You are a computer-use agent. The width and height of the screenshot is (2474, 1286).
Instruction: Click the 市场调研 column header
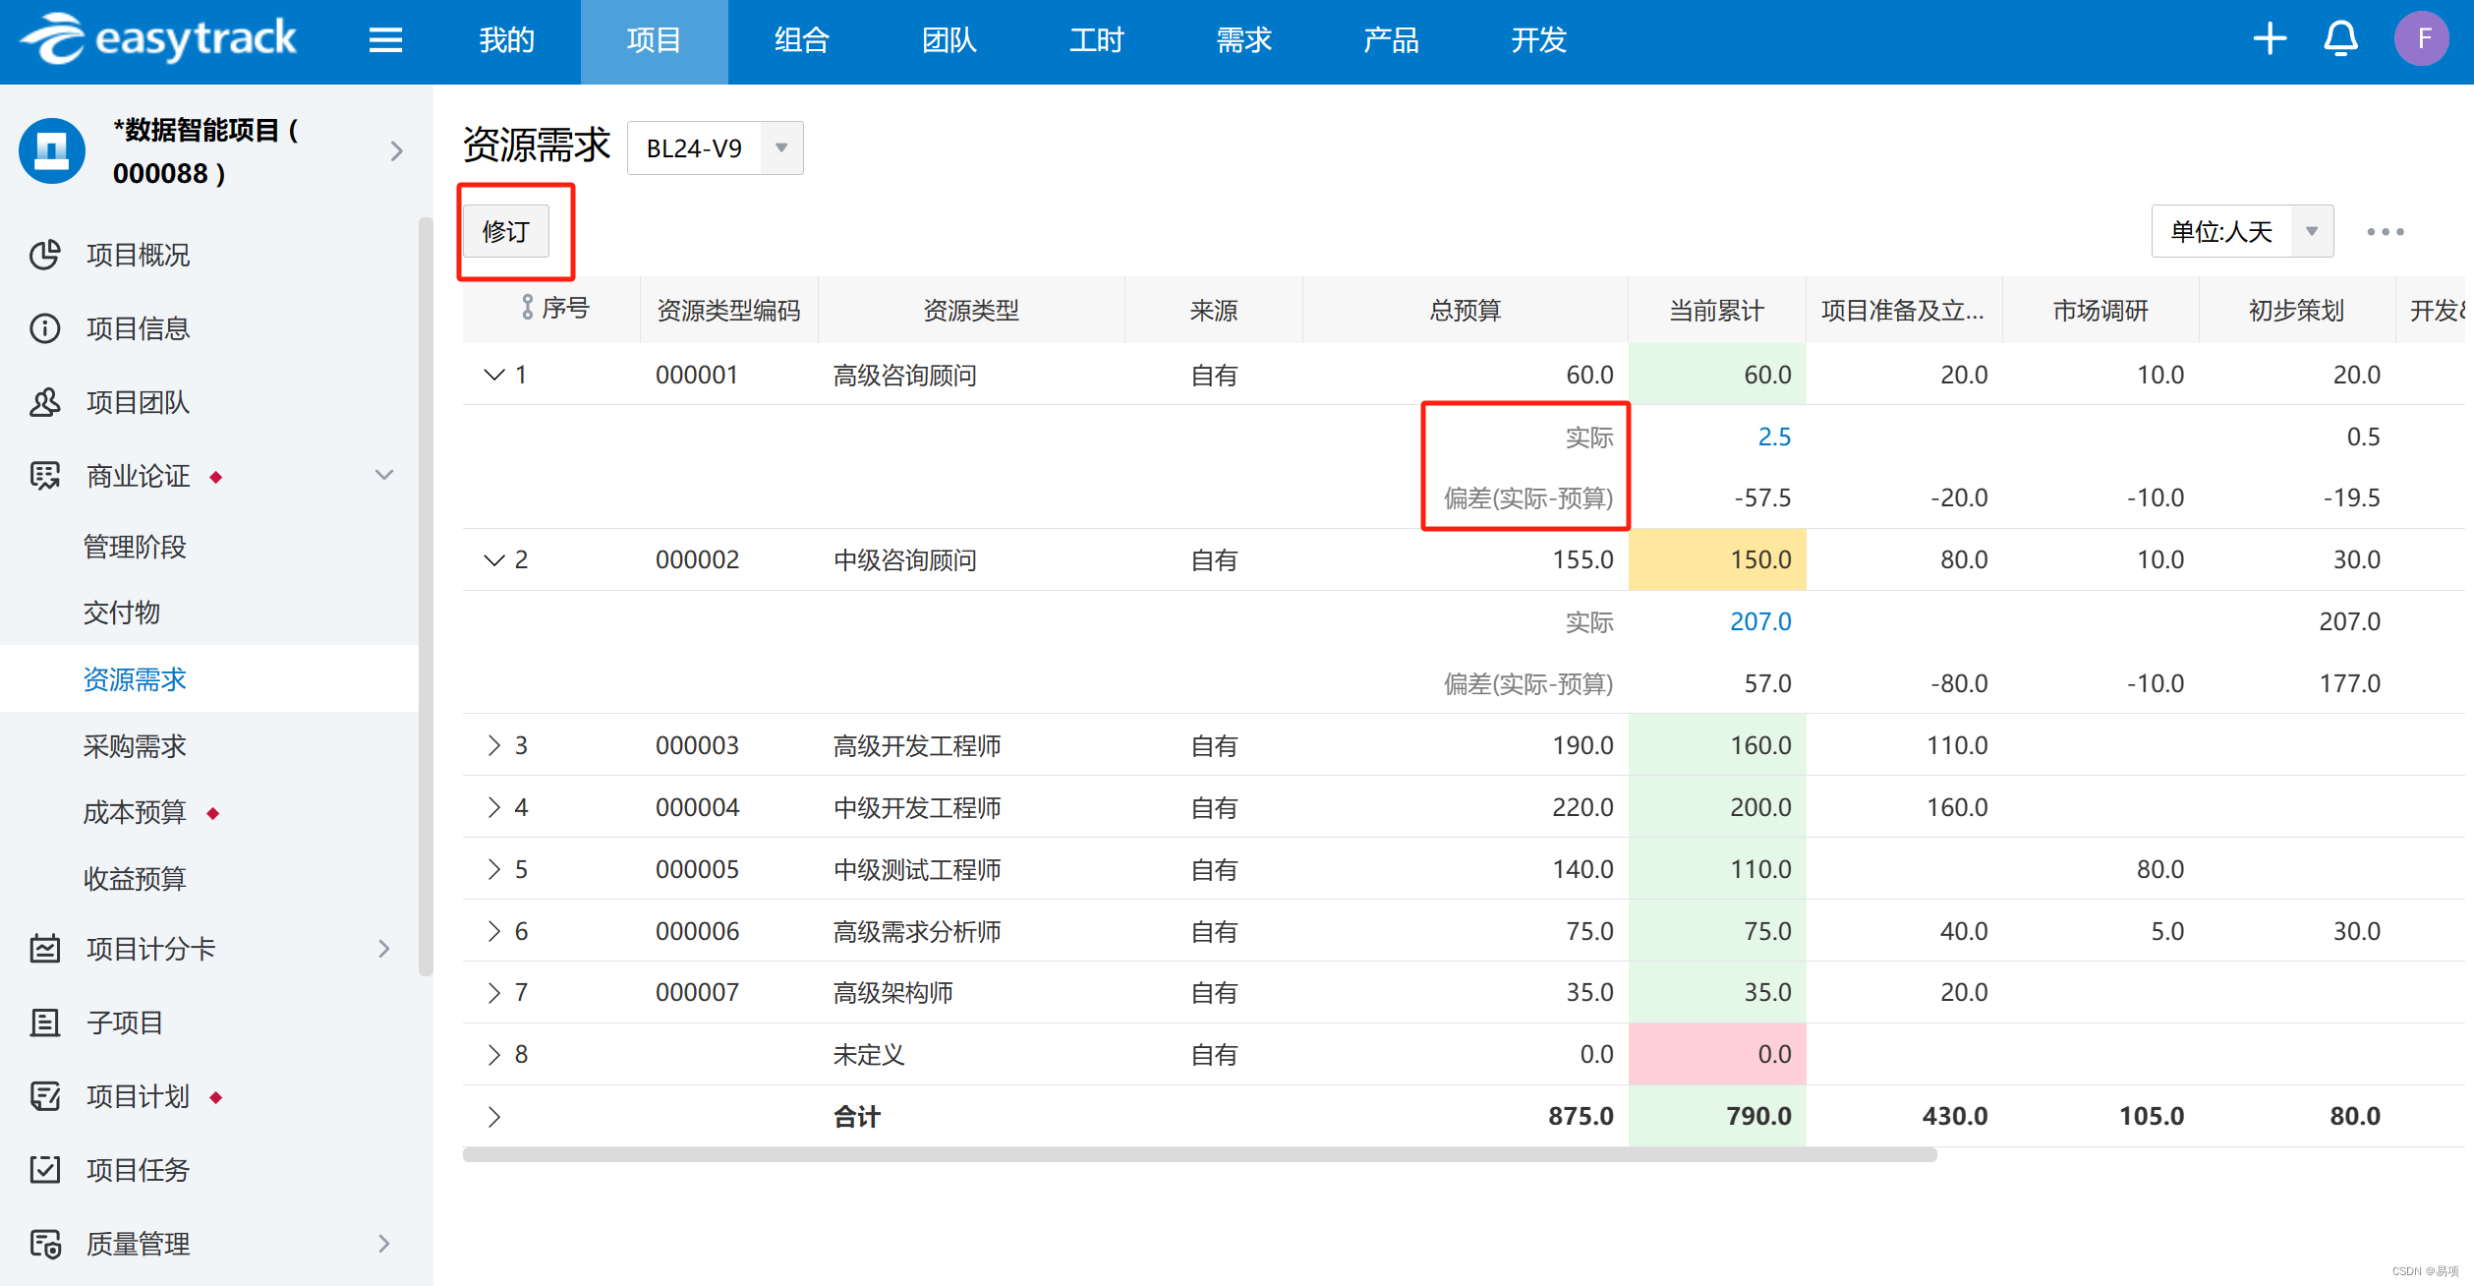coord(2100,311)
